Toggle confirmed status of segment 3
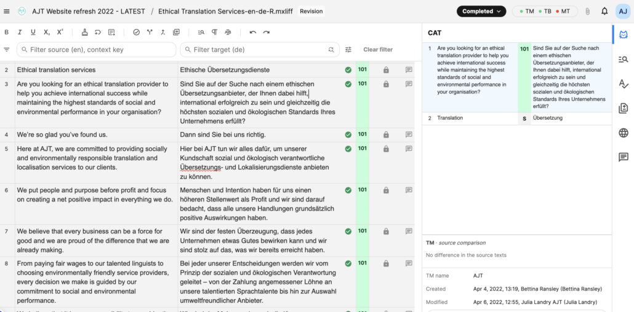The image size is (634, 312). (x=348, y=84)
